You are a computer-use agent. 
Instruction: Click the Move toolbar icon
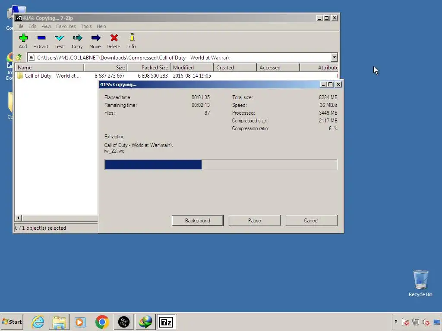[x=95, y=38]
